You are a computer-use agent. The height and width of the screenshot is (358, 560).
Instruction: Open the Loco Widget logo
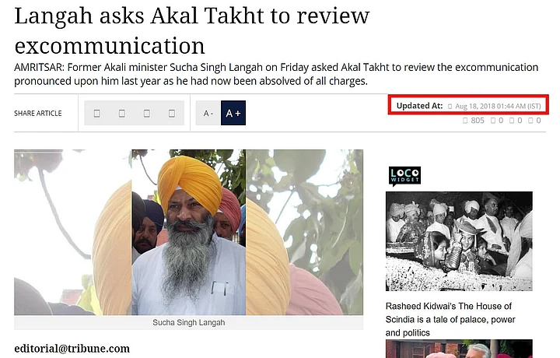click(404, 176)
